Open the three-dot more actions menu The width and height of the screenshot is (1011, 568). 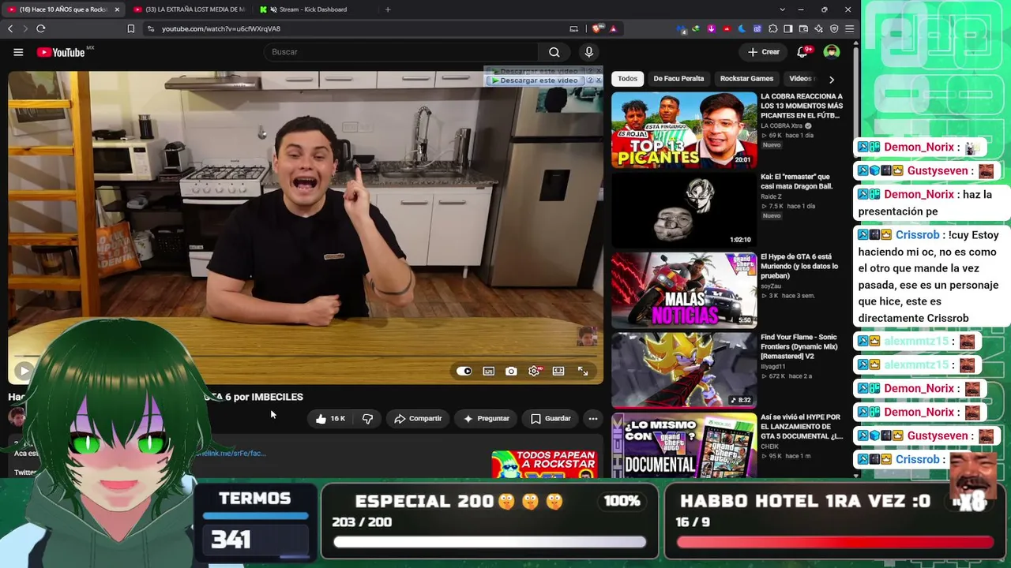[x=593, y=419]
